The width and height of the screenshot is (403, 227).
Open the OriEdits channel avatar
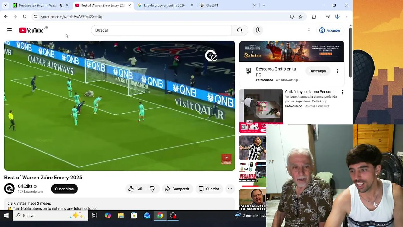click(9, 189)
